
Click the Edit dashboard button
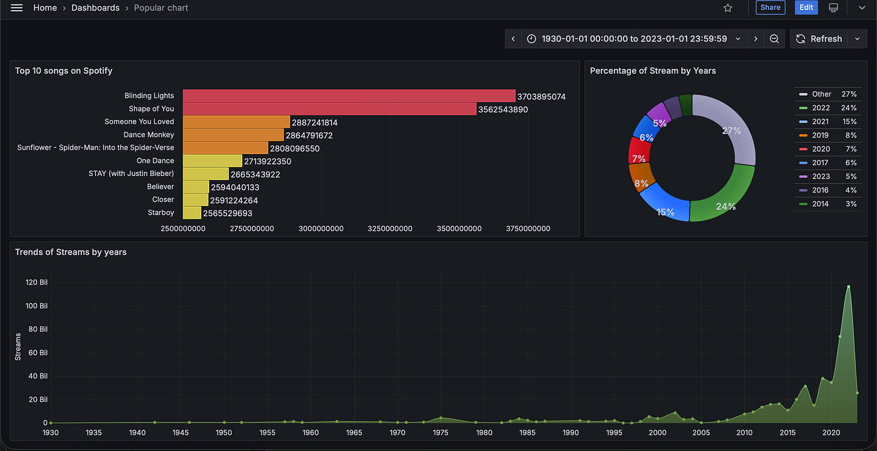tap(806, 8)
